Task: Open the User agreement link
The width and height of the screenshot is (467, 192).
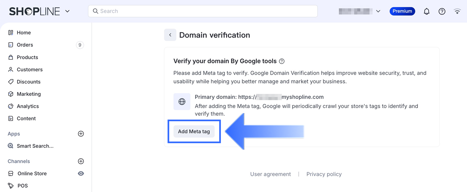Action: click(270, 174)
